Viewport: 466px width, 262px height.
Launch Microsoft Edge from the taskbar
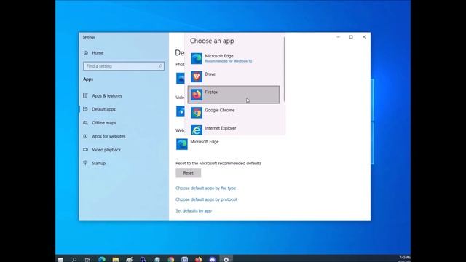click(x=102, y=260)
